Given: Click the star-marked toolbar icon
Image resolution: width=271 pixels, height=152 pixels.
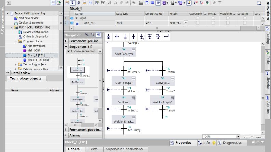Looking at the screenshot, I should pyautogui.click(x=189, y=3).
